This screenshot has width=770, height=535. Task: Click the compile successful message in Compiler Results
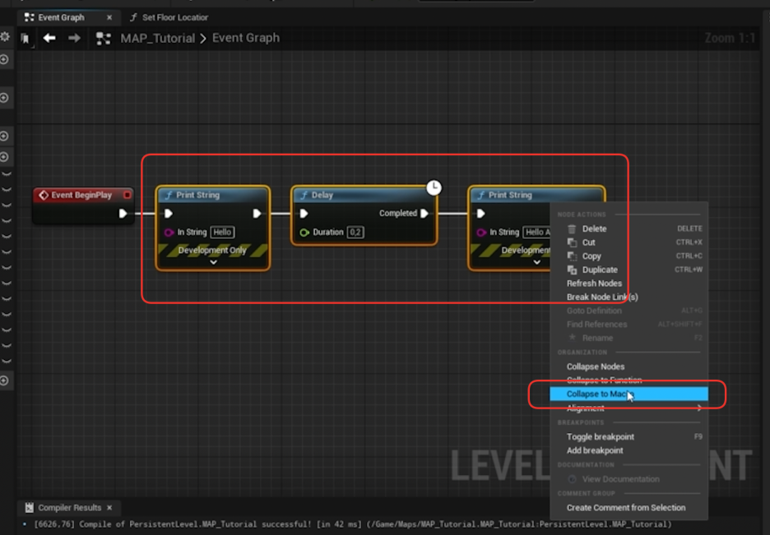[352, 524]
